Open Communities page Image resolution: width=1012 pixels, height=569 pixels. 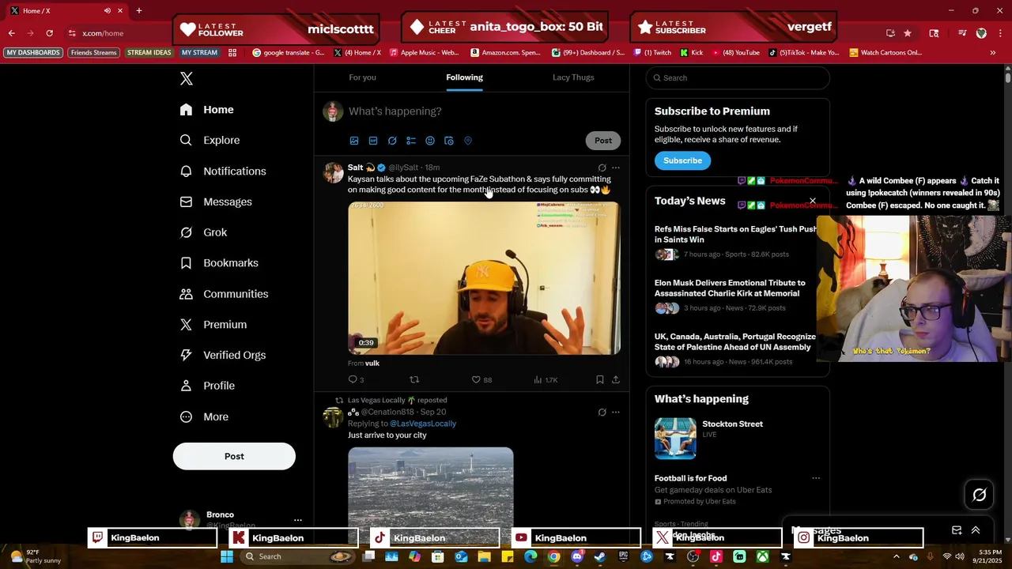pyautogui.click(x=225, y=294)
